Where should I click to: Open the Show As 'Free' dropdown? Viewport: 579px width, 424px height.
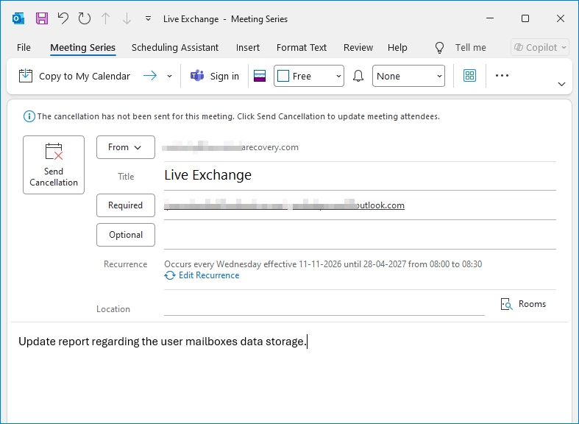click(309, 76)
